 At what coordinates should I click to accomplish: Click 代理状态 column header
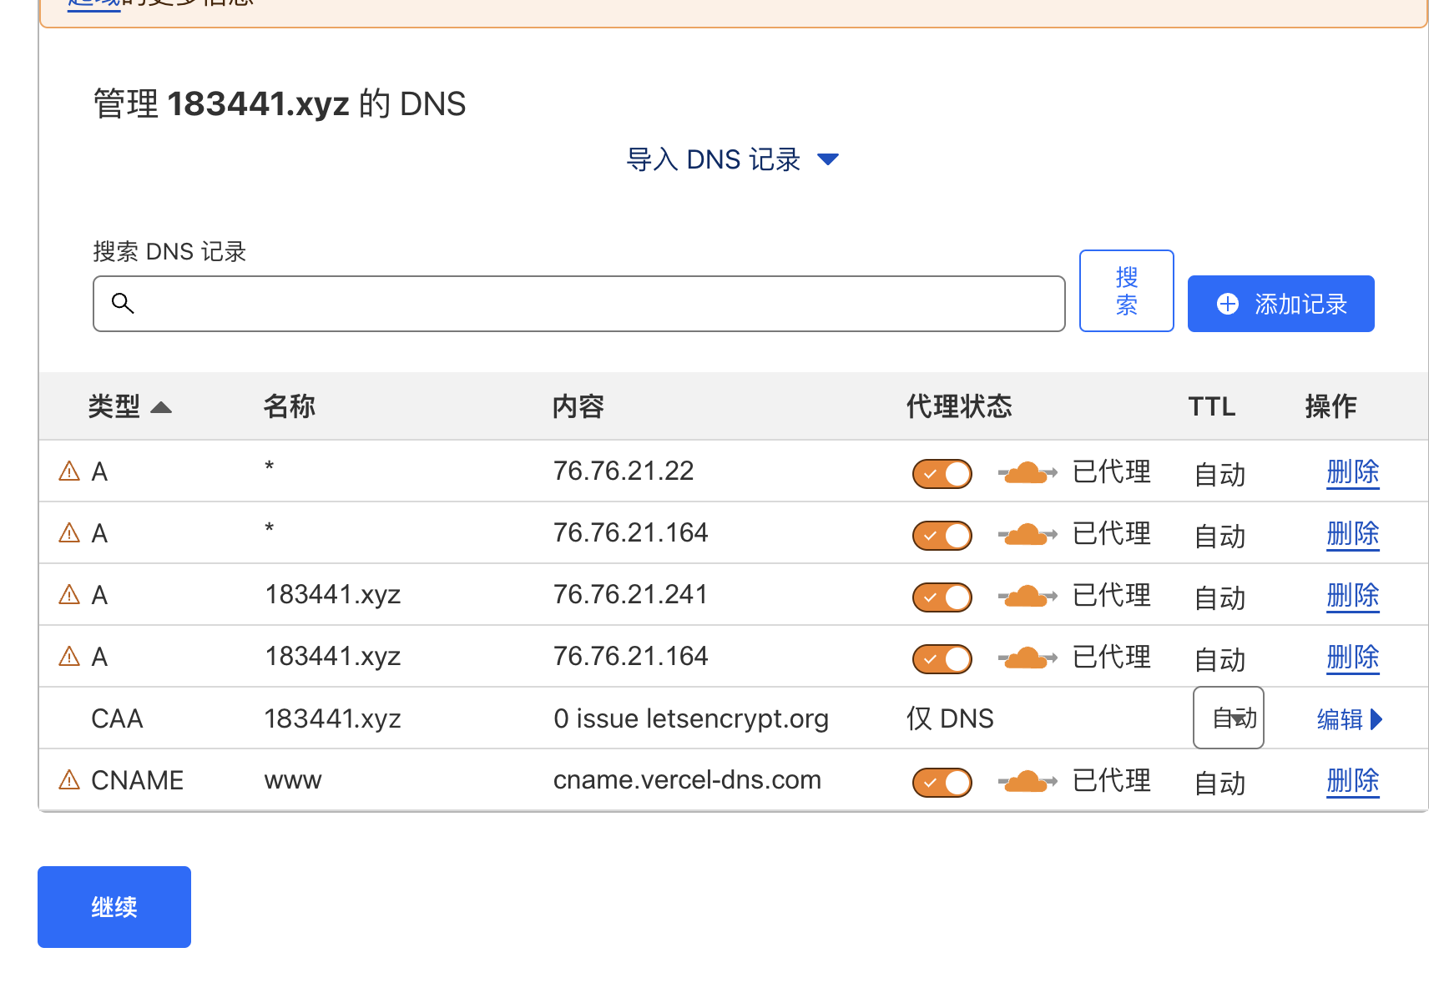coord(959,406)
